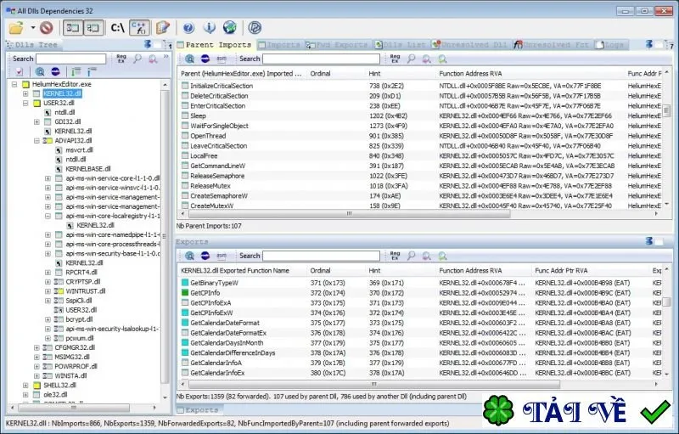This screenshot has height=434, width=679.
Task: Click the blue collapse-all tree icon
Action: (x=92, y=72)
